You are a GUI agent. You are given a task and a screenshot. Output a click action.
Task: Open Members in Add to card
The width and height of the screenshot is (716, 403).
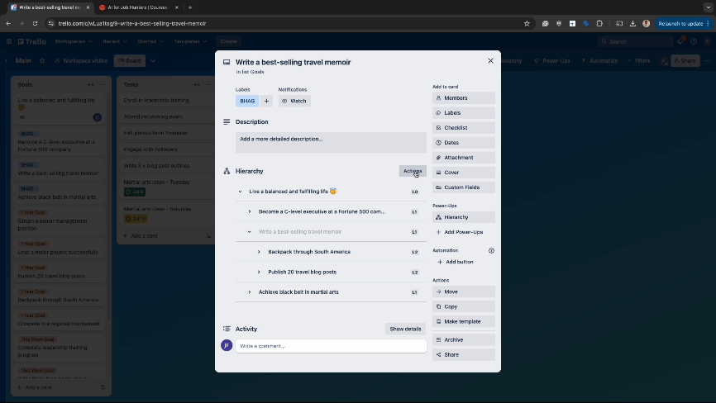pos(464,98)
